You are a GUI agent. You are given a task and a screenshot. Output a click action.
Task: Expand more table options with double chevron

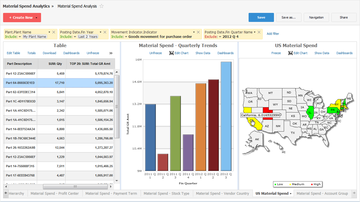click(x=111, y=53)
